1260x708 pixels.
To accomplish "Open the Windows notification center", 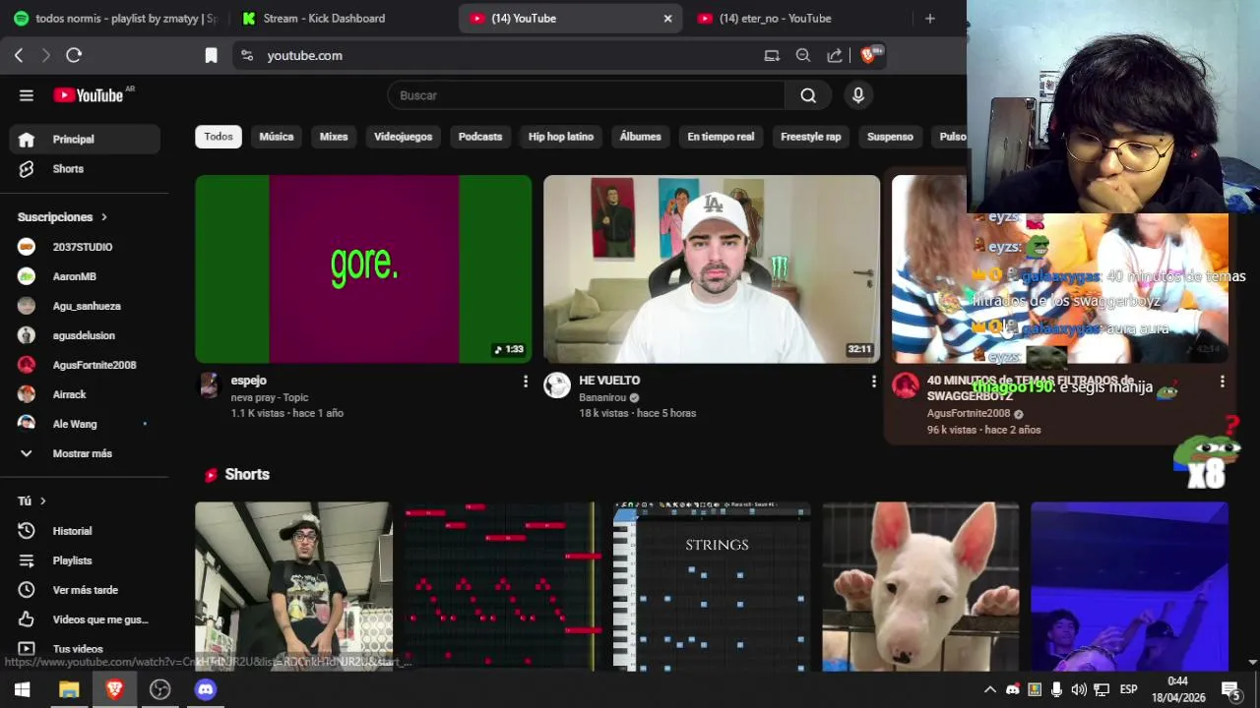I will tap(1229, 689).
